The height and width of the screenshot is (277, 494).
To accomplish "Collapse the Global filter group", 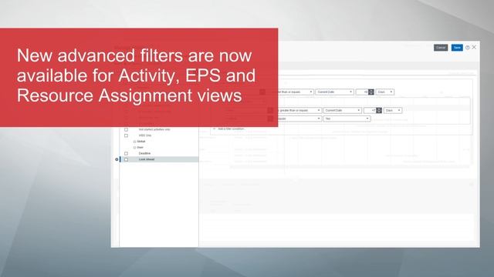I will pyautogui.click(x=134, y=142).
